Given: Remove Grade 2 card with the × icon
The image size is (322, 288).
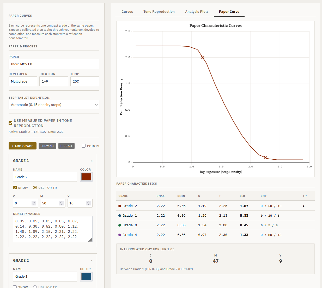Looking at the screenshot, I should 92,261.
